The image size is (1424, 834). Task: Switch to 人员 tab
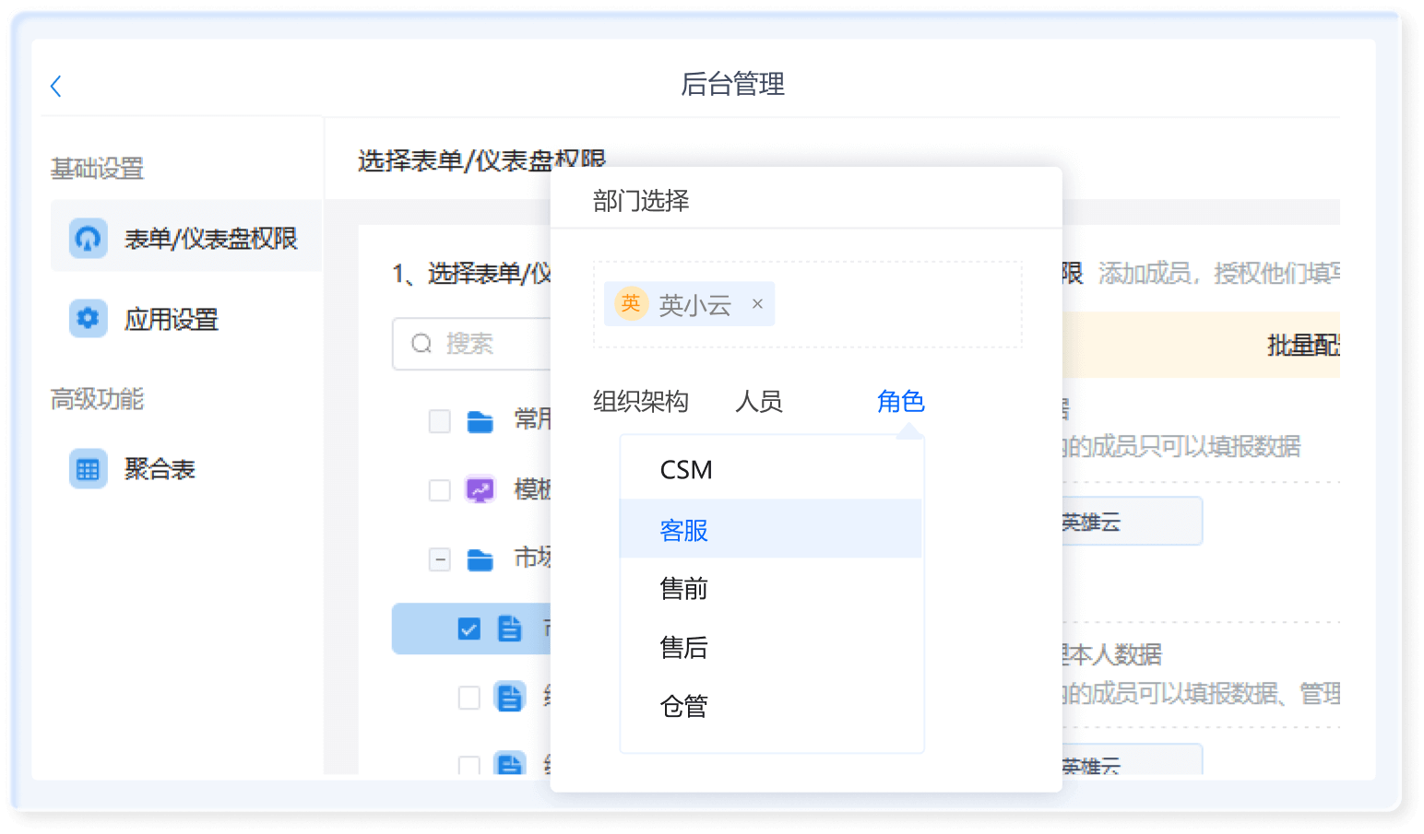tap(758, 402)
